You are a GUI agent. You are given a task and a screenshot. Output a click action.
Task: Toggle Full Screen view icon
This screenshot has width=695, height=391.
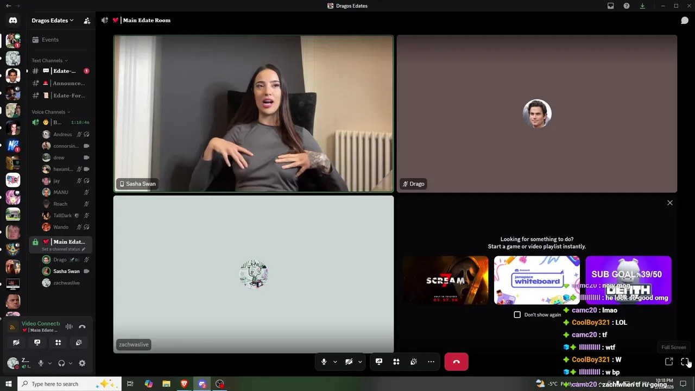685,362
